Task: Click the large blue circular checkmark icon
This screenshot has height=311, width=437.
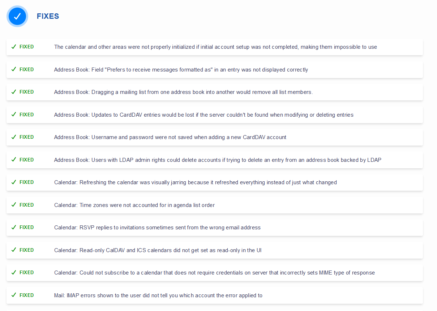Action: click(17, 16)
